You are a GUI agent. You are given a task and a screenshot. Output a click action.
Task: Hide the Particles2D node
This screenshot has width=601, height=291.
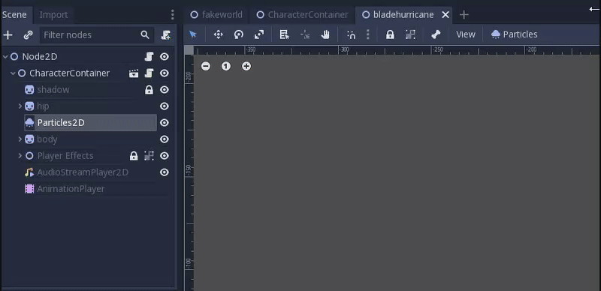165,122
